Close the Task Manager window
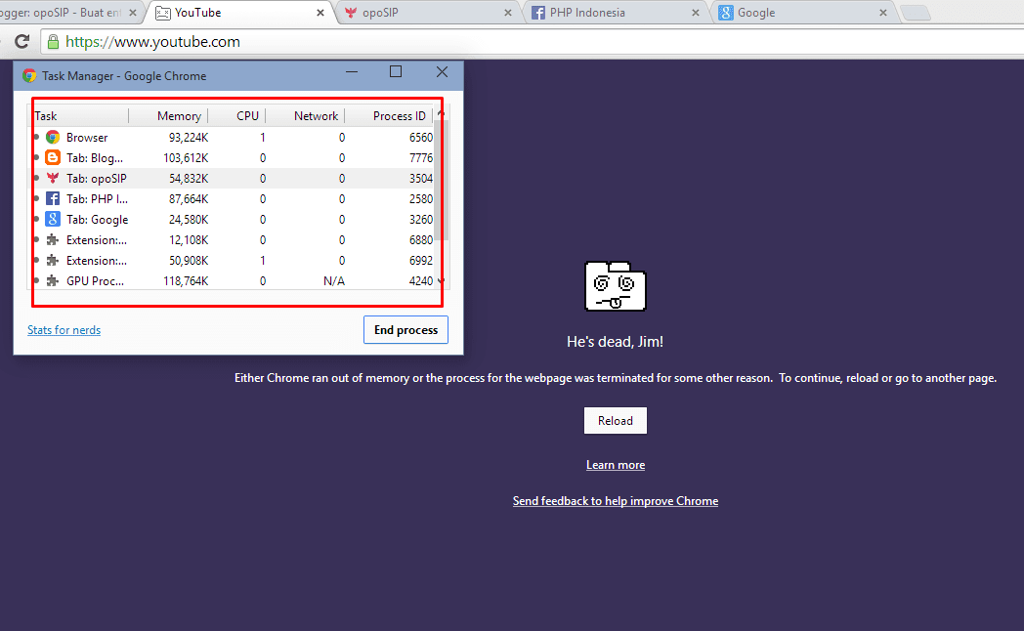 point(442,71)
